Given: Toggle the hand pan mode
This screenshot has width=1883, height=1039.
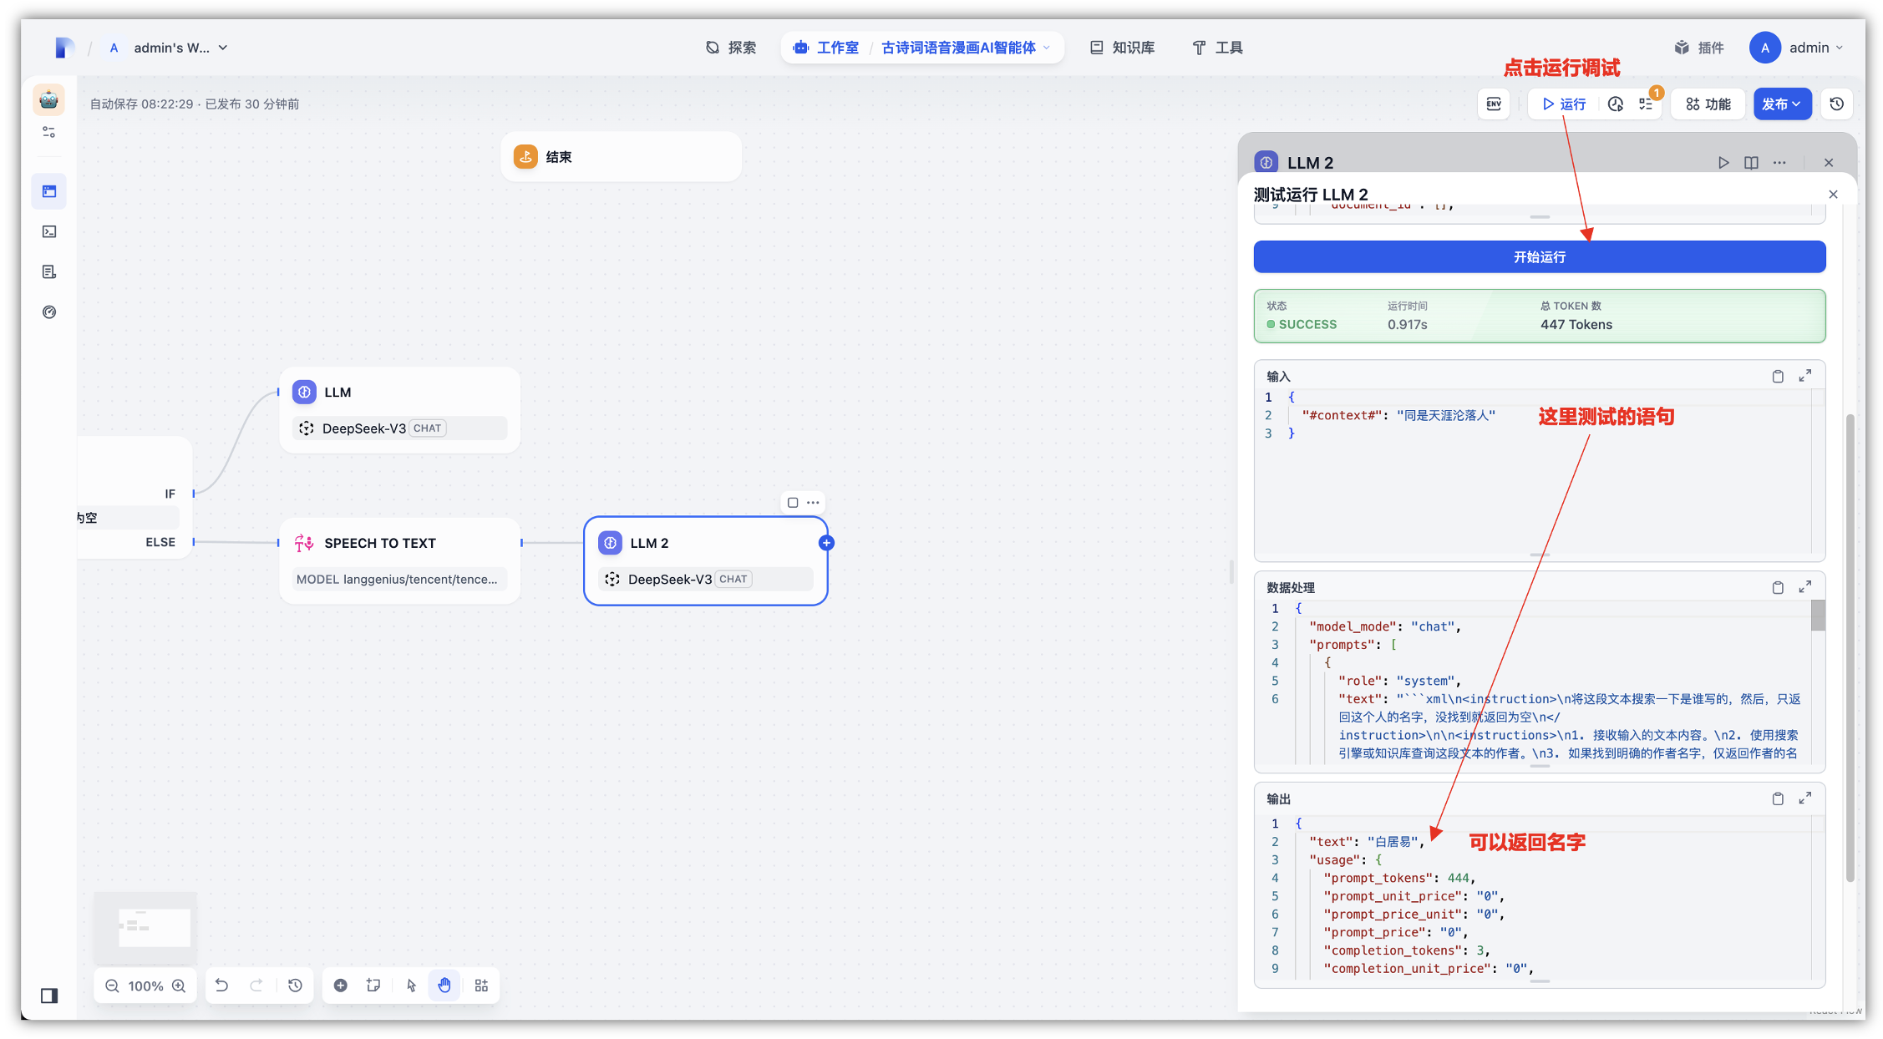Looking at the screenshot, I should click(444, 986).
